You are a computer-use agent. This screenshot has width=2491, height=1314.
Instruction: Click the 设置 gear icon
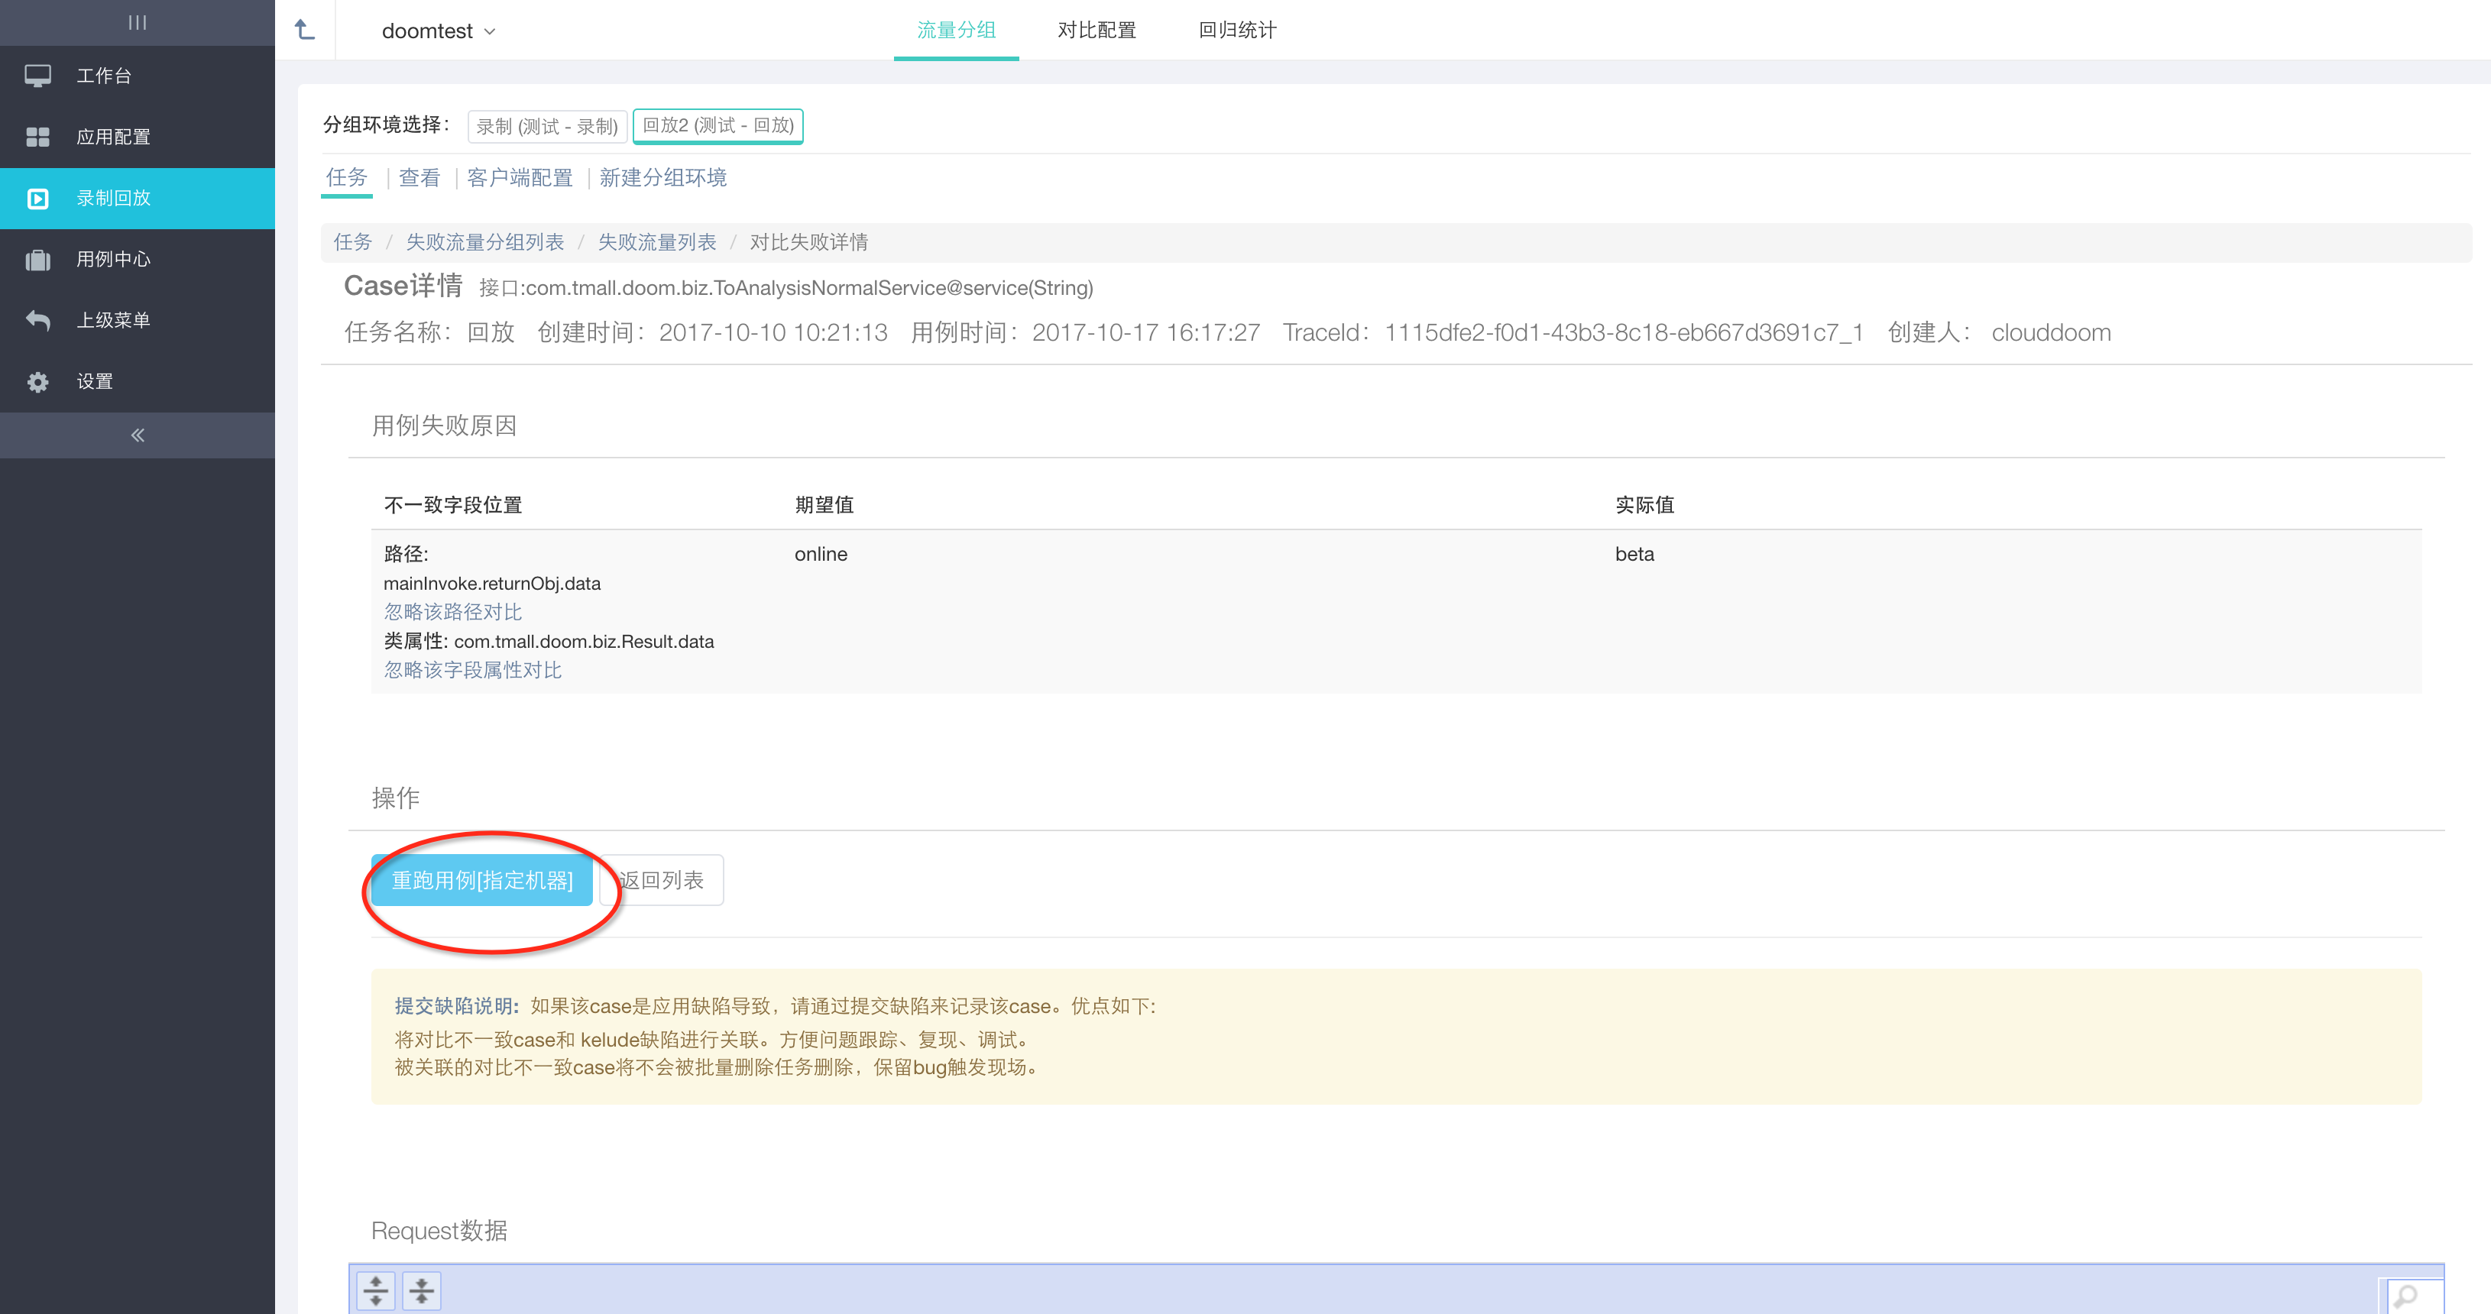pyautogui.click(x=37, y=382)
